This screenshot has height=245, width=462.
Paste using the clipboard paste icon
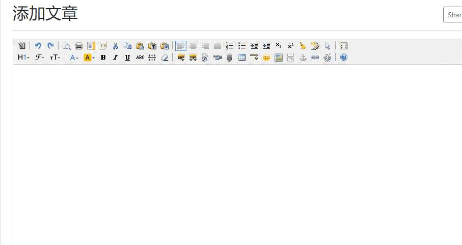[140, 46]
